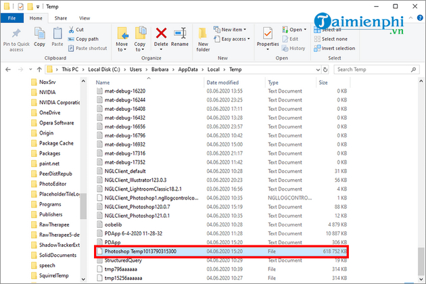This screenshot has width=426, height=284.
Task: Click Barbara in the address path
Action: click(160, 70)
